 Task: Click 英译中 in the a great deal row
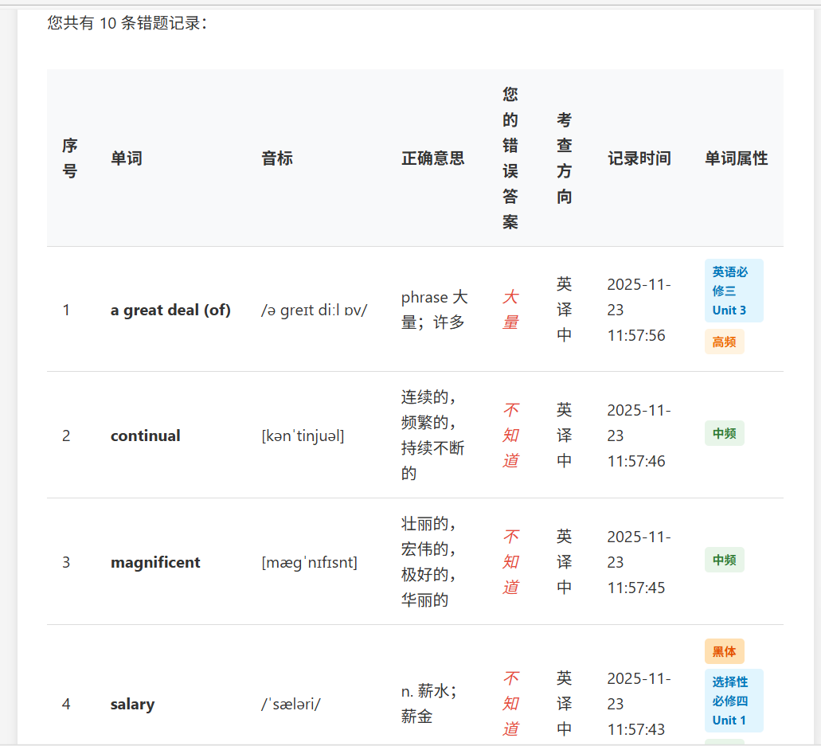click(564, 310)
